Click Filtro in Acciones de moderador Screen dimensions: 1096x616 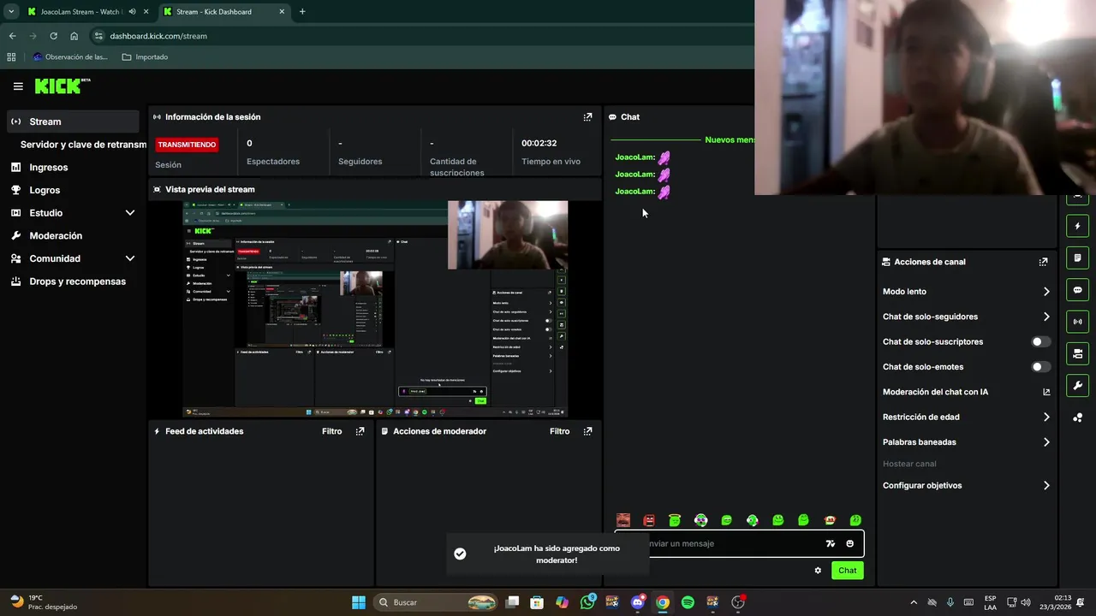(560, 431)
